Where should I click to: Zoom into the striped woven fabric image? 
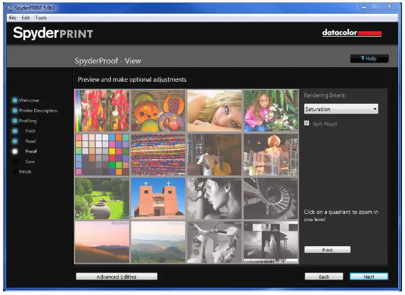pos(158,154)
